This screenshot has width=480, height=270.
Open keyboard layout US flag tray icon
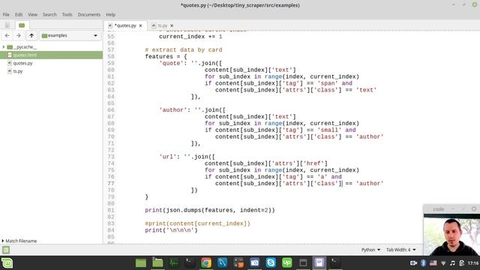pyautogui.click(x=433, y=263)
